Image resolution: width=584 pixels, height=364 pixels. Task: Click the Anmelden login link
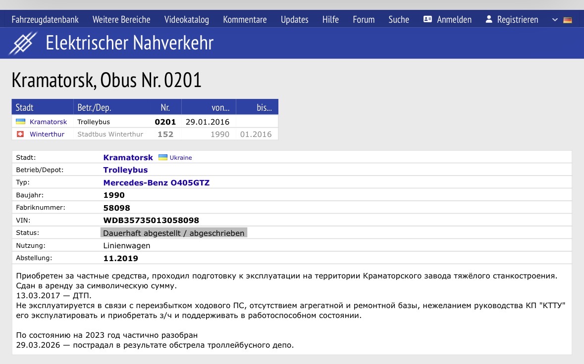coord(454,19)
